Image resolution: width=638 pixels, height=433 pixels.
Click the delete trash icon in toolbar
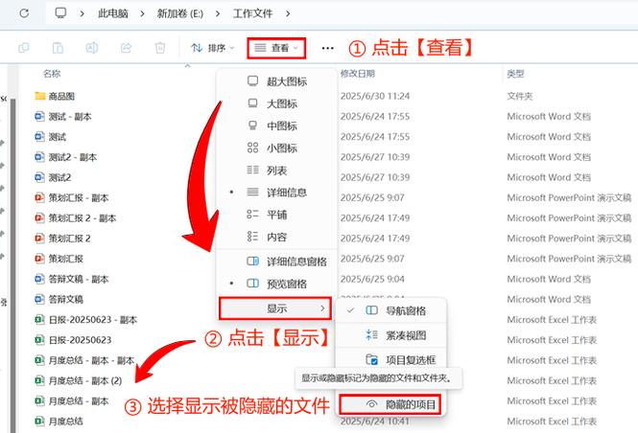tap(160, 48)
